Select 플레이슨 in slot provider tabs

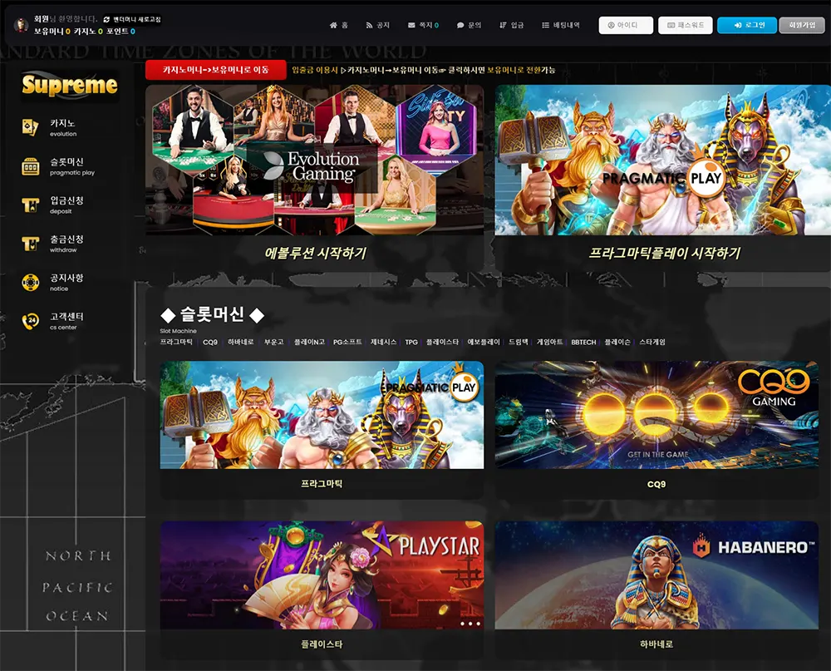tap(617, 342)
